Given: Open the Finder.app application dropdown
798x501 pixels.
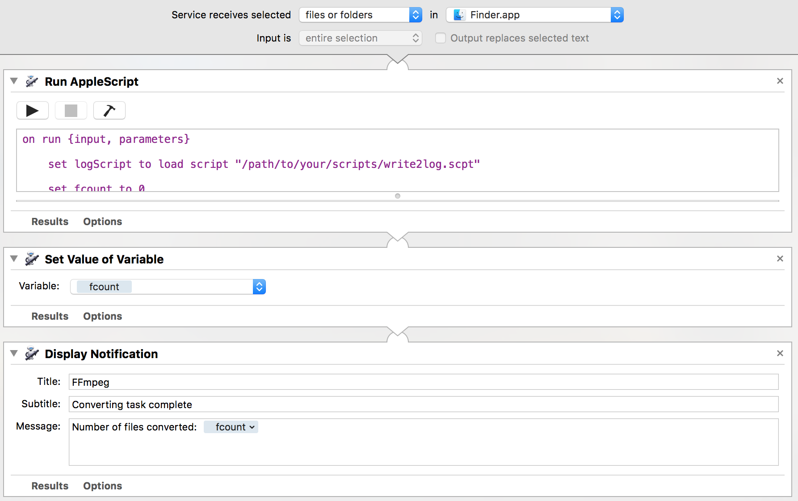Looking at the screenshot, I should [x=534, y=15].
